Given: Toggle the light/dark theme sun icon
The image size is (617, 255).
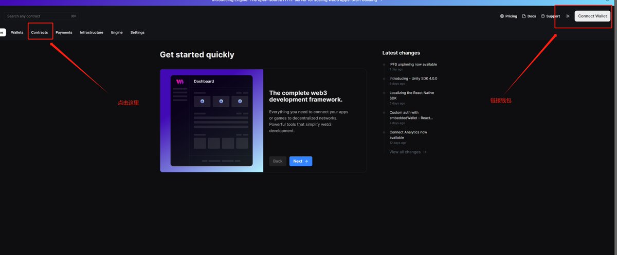Looking at the screenshot, I should coord(568,16).
